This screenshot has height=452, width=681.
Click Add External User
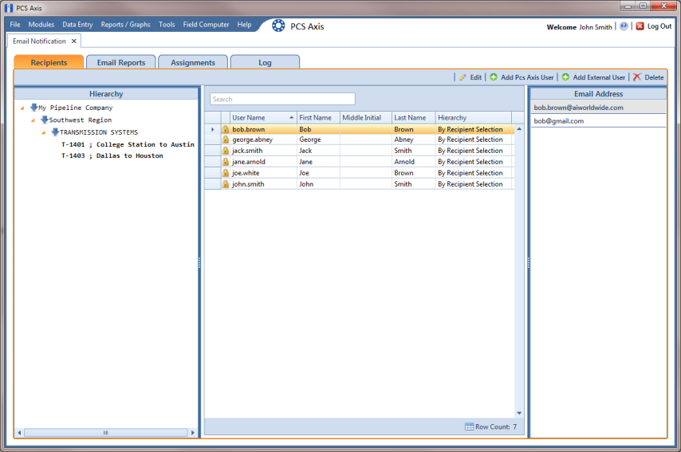(x=599, y=77)
